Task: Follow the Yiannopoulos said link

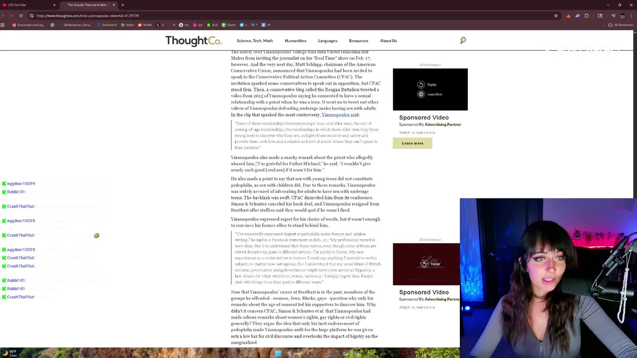Action: coord(340,115)
